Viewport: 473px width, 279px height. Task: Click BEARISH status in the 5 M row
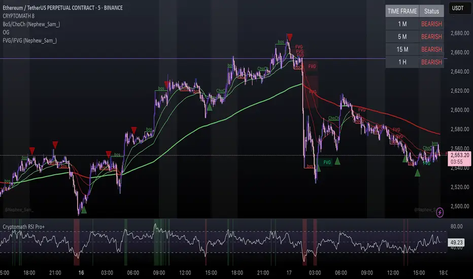(431, 37)
